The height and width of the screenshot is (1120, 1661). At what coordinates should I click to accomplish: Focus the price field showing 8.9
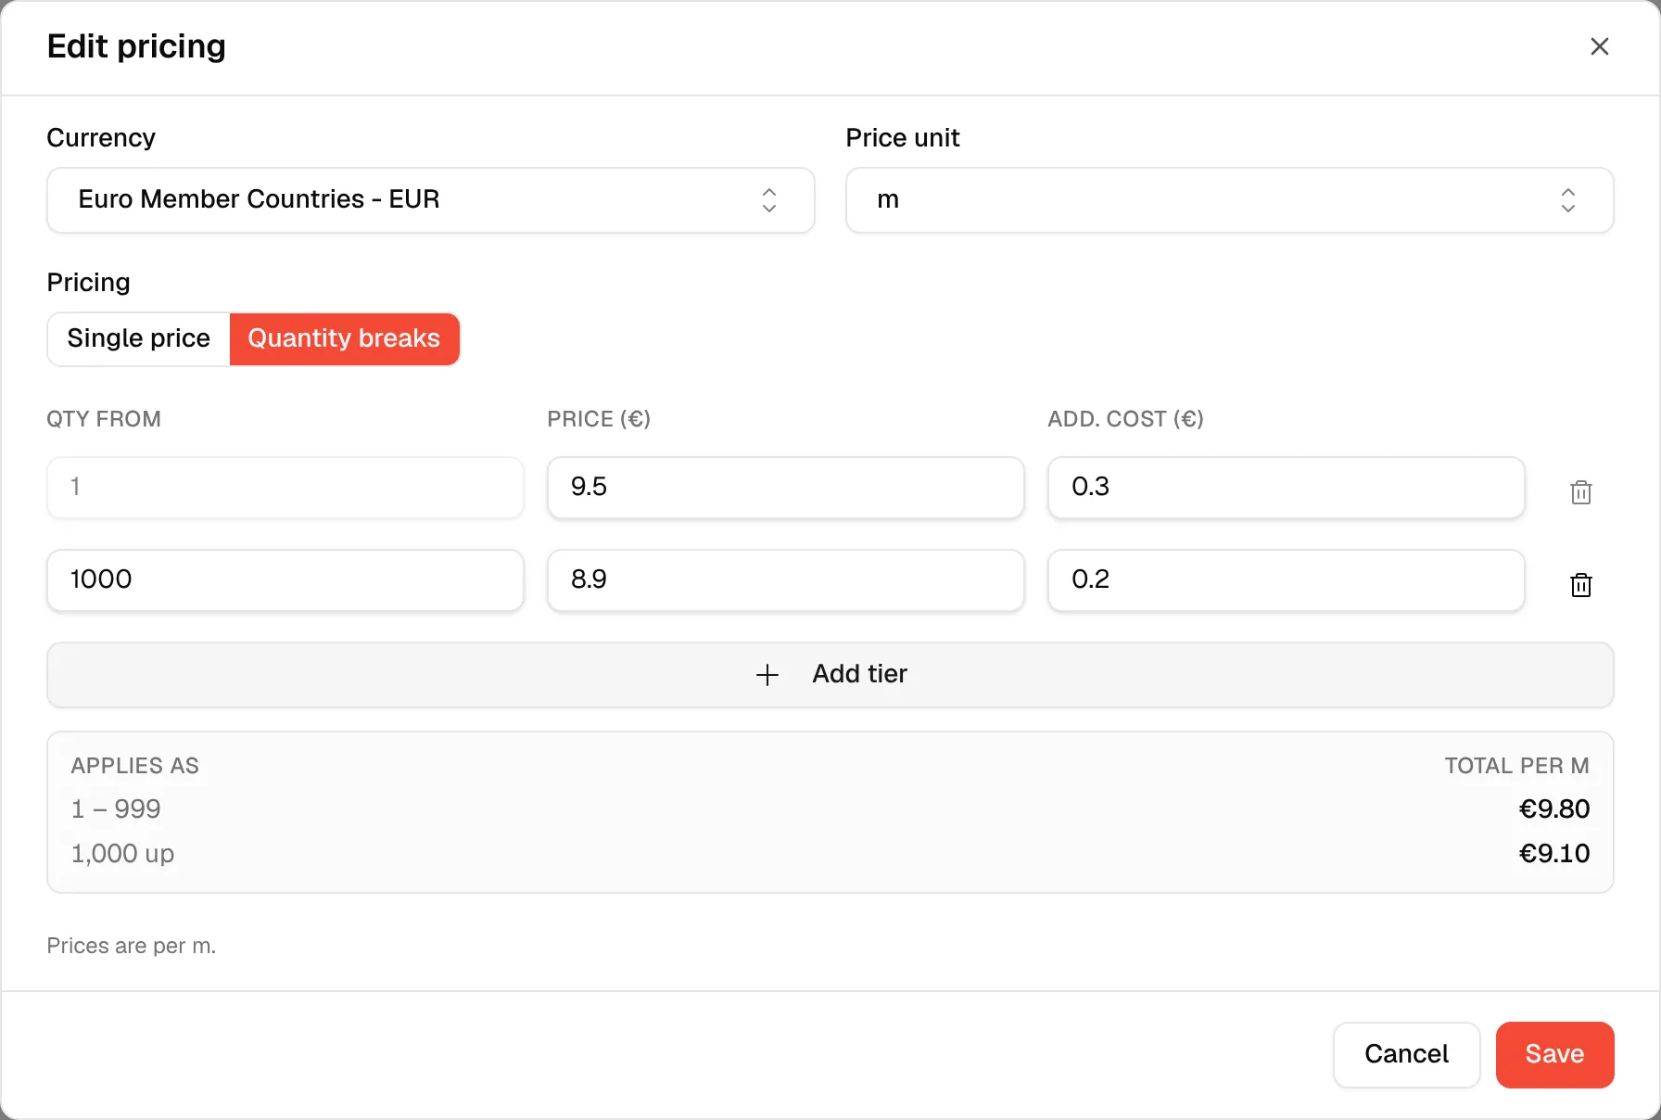786,579
